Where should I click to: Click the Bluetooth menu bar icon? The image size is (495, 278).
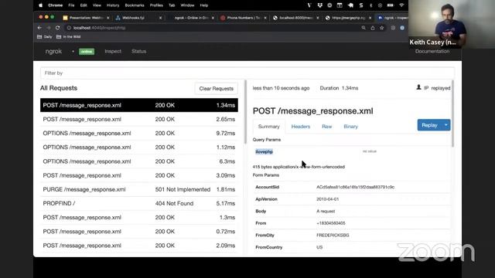371,5
